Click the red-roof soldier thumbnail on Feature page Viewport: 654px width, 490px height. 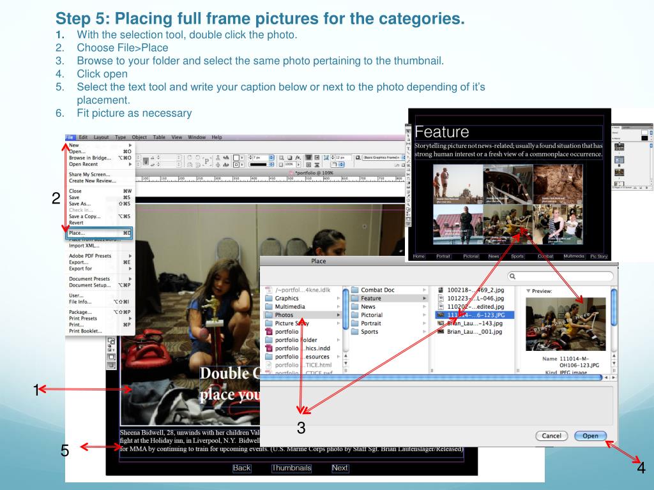click(x=457, y=224)
